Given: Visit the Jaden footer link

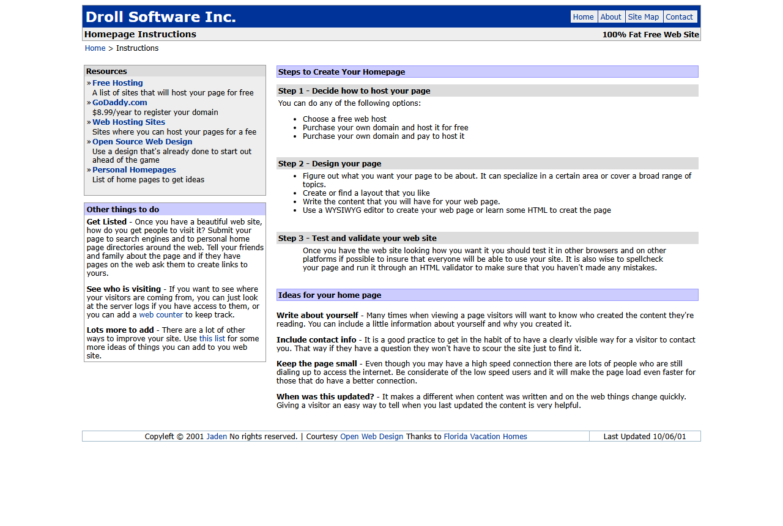Looking at the screenshot, I should pyautogui.click(x=217, y=437).
